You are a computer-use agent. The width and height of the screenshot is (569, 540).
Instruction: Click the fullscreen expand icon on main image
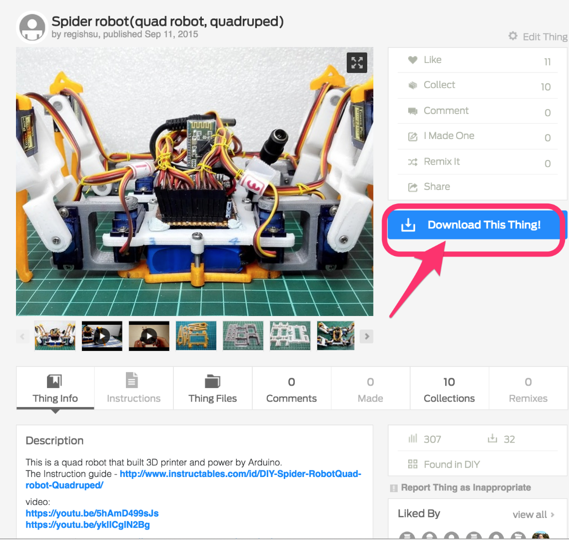click(x=357, y=62)
